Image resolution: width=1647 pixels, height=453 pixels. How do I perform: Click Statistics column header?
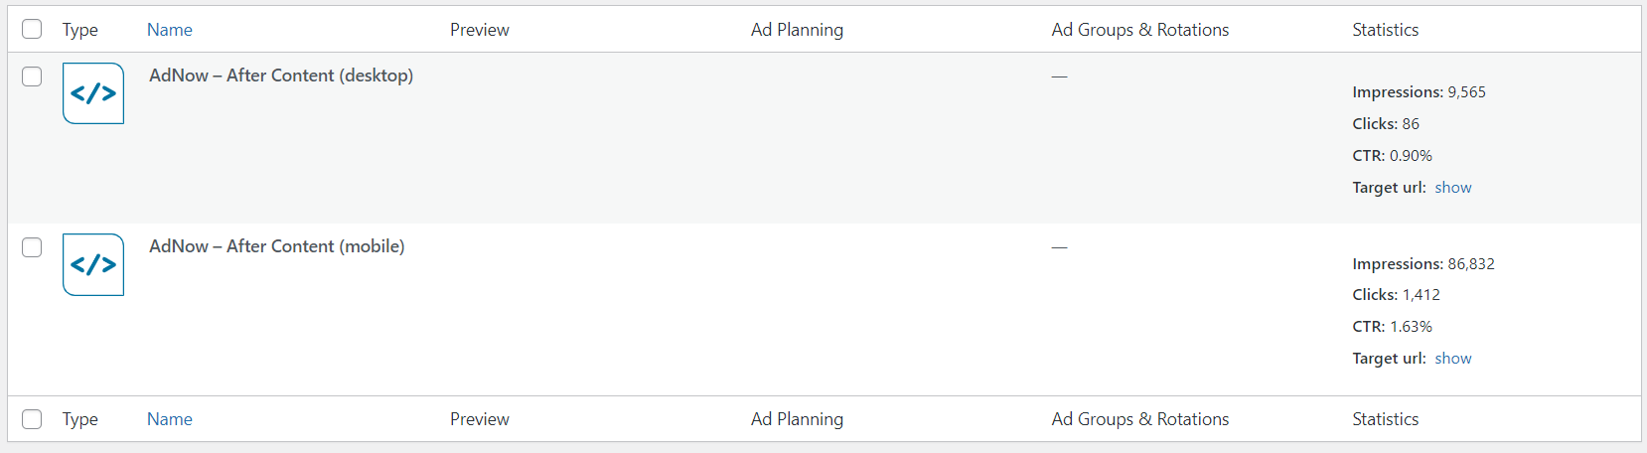point(1386,30)
